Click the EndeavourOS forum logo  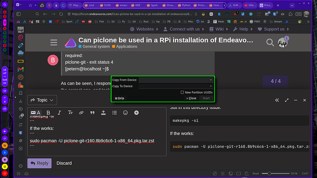[x=70, y=43]
